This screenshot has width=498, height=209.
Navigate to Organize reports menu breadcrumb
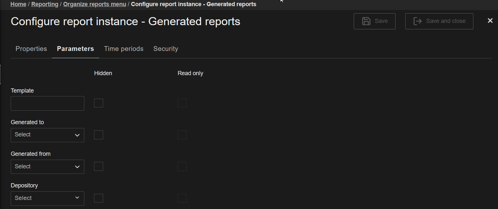tap(94, 4)
